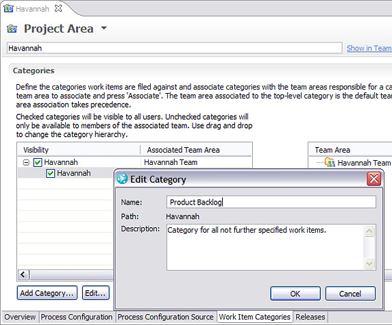Click the Add Category button

[47, 293]
